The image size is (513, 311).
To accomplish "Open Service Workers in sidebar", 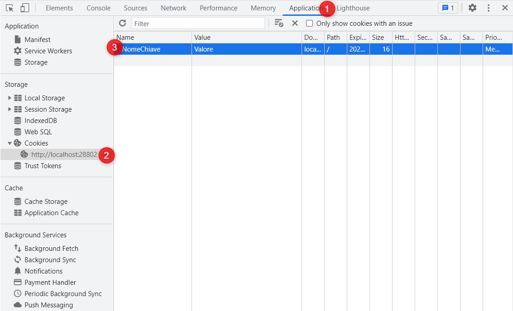I will pyautogui.click(x=48, y=51).
